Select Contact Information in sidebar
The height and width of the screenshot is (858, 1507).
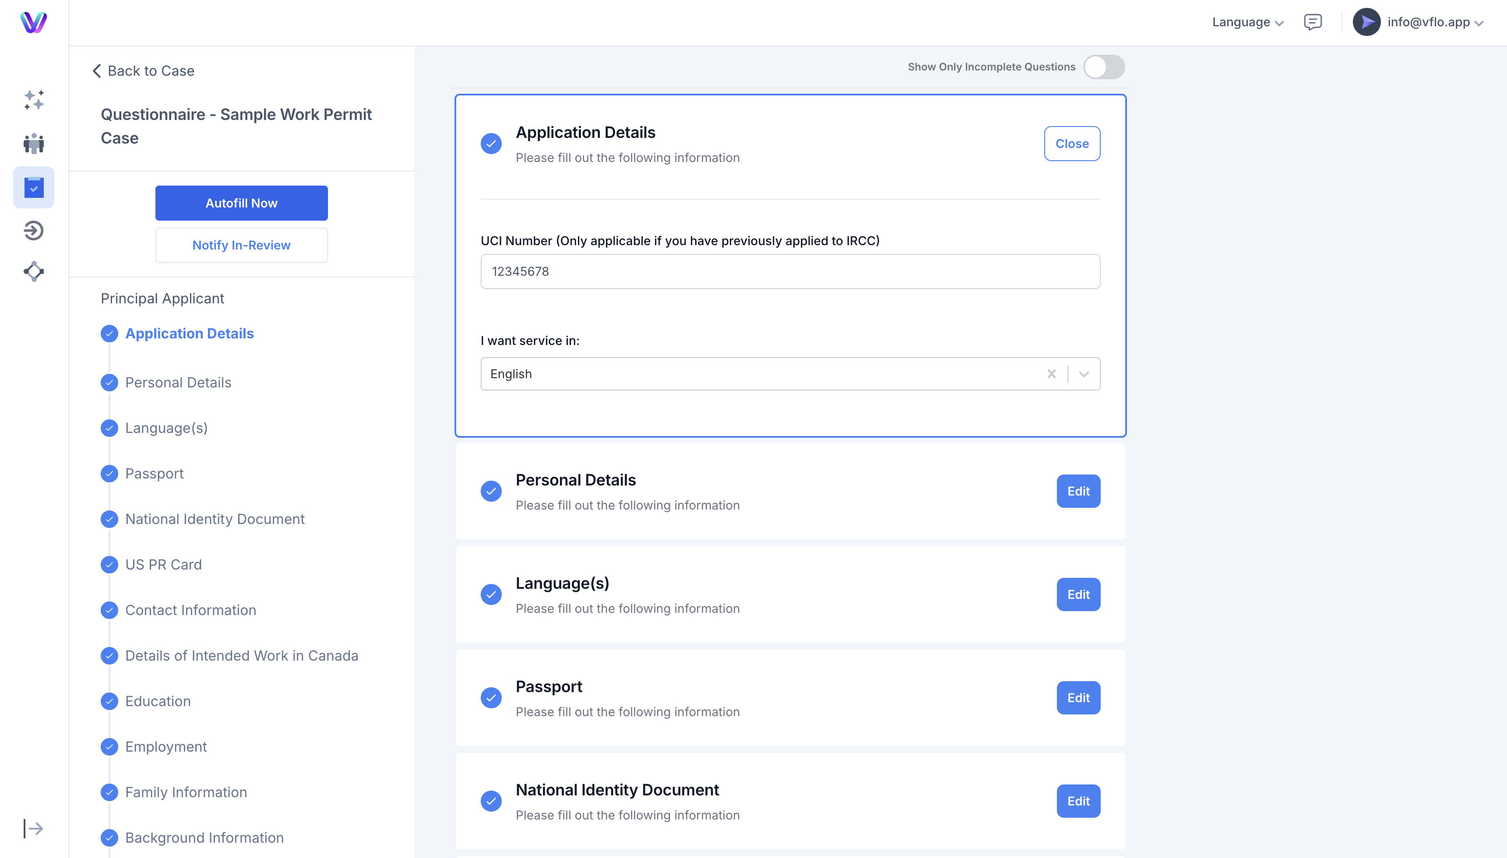tap(190, 610)
